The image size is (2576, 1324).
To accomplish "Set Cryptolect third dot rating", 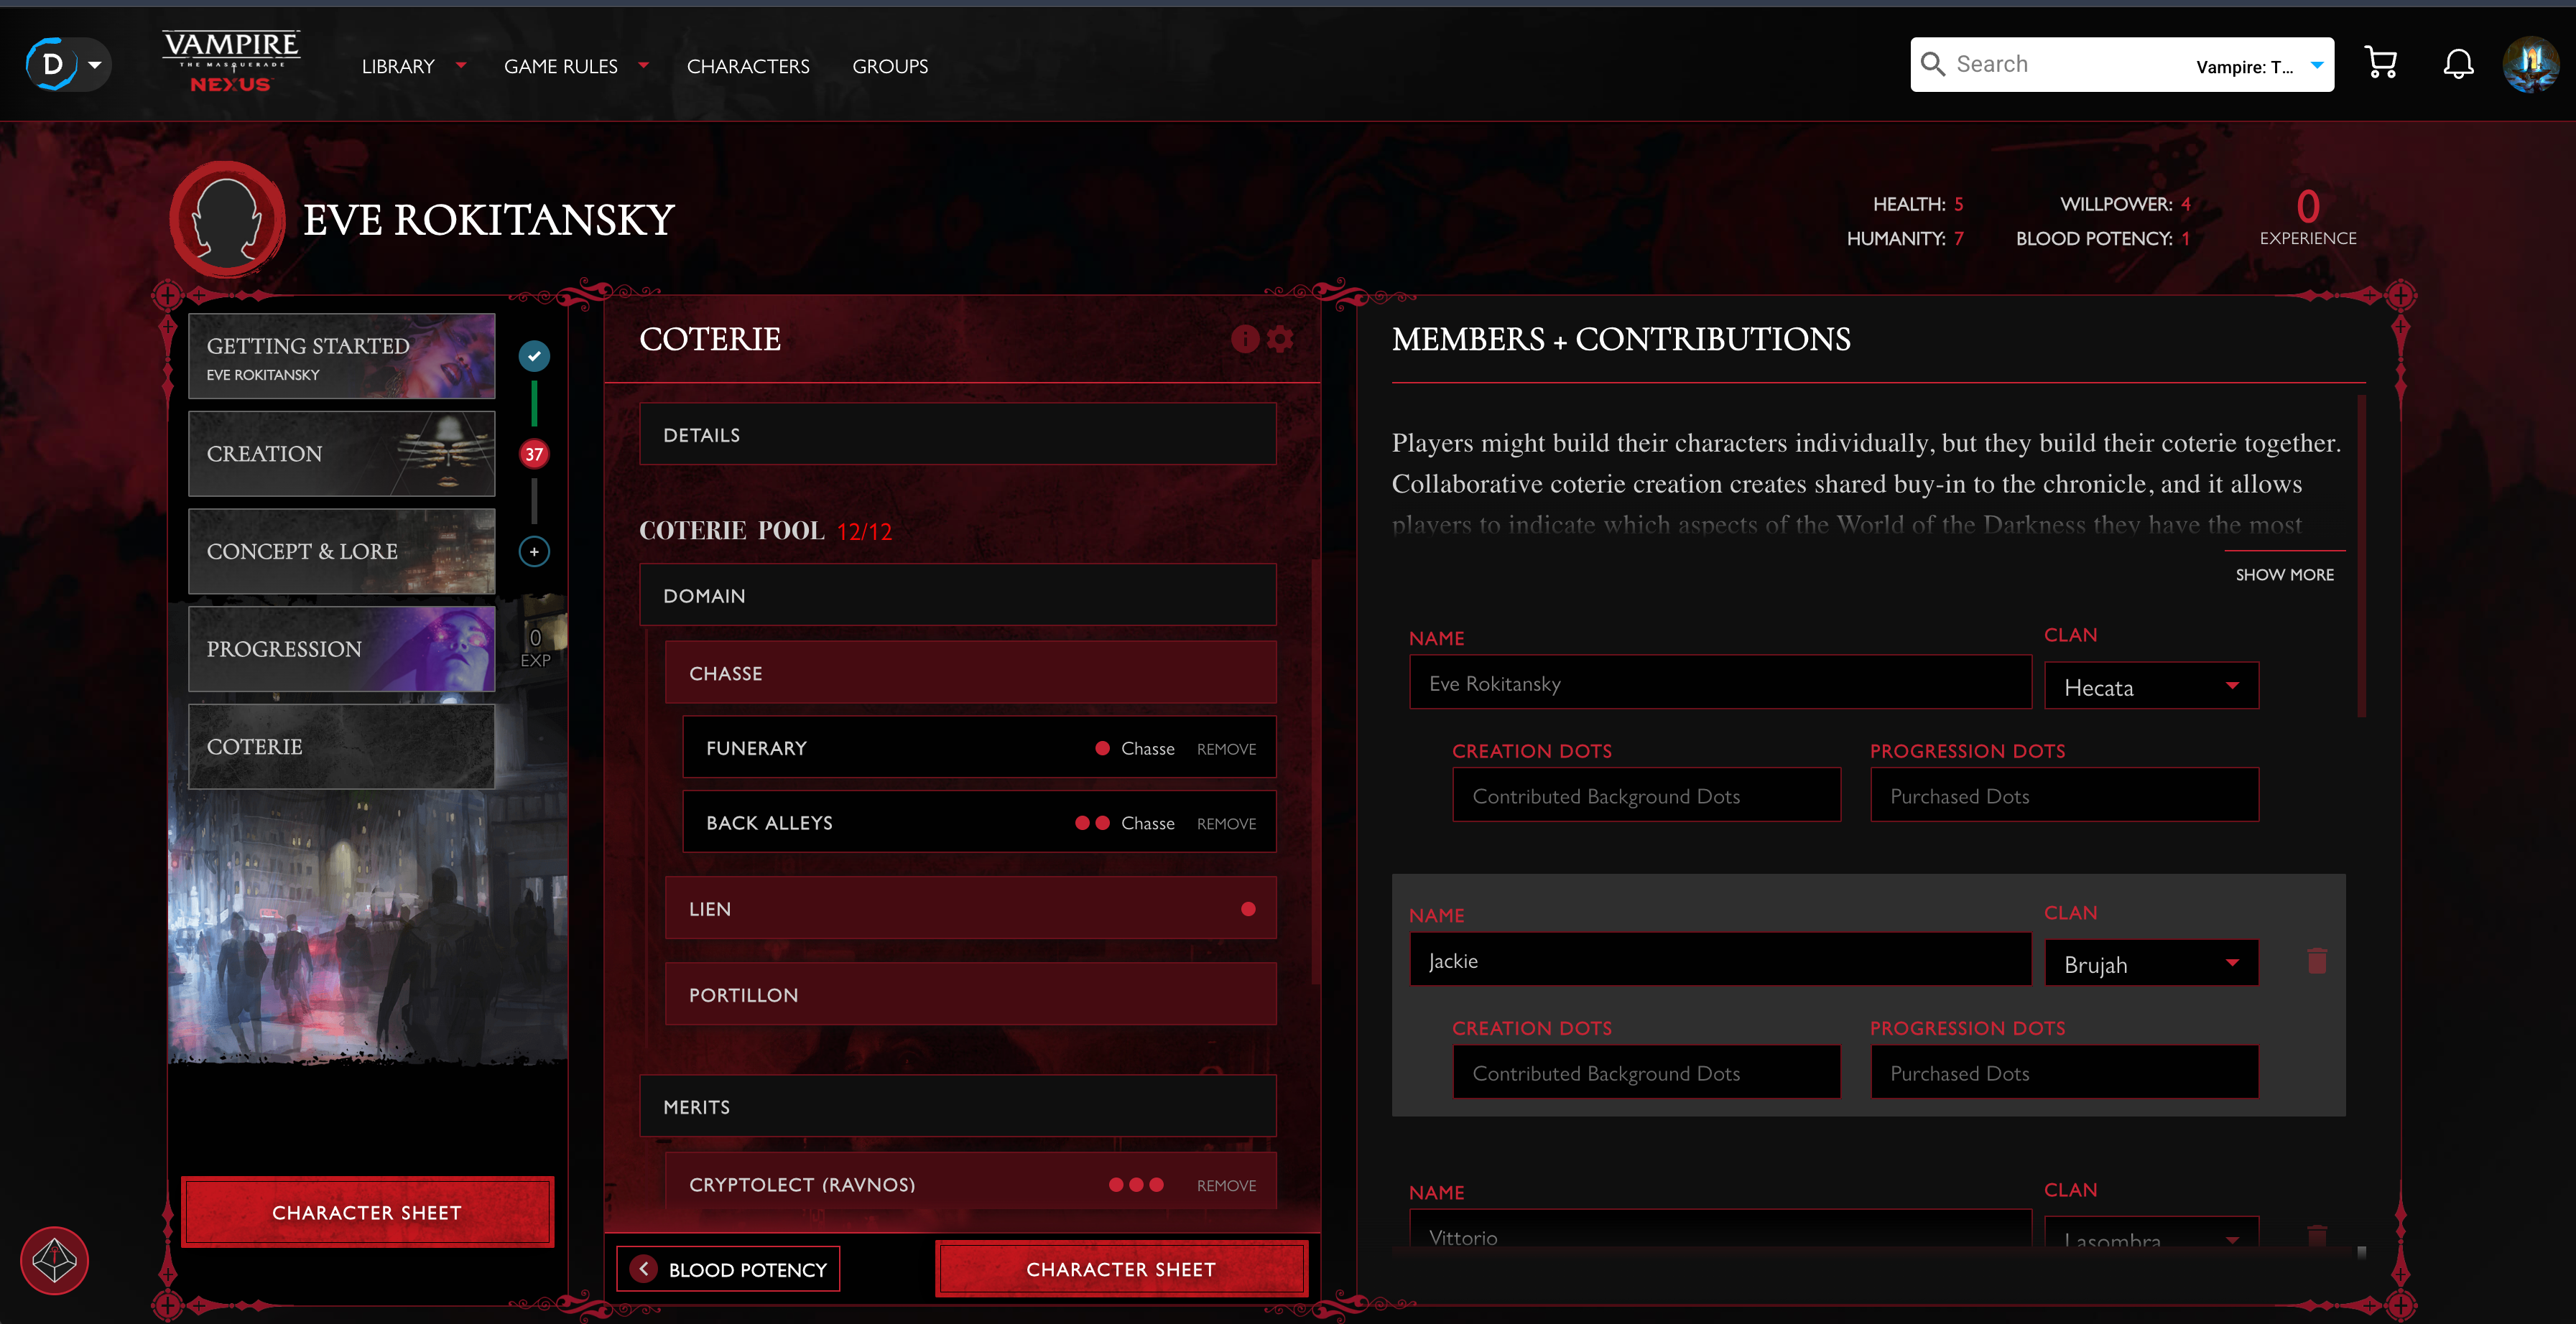I will [x=1156, y=1185].
